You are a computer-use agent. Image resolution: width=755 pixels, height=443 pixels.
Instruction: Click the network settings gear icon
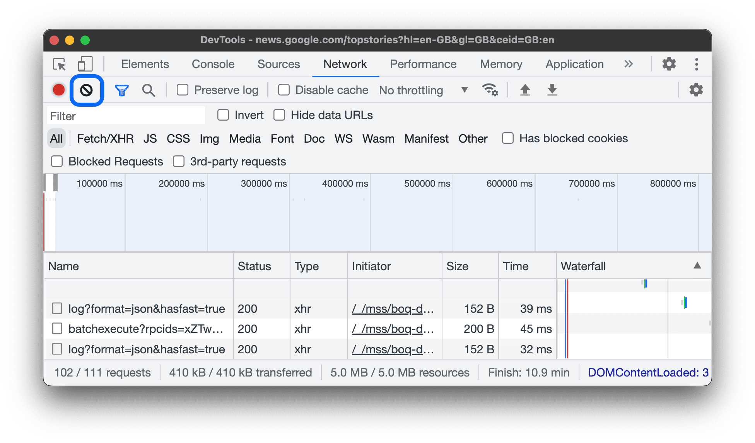697,90
